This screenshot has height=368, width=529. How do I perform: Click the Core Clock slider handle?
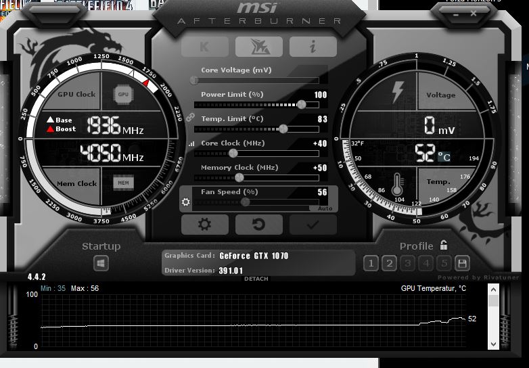click(x=233, y=154)
